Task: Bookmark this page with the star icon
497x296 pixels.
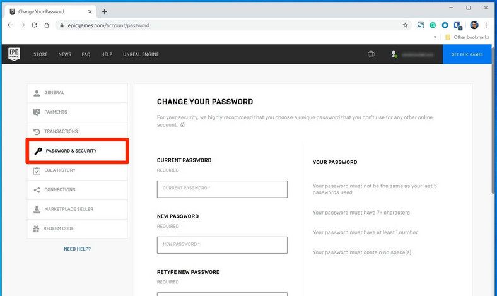Action: point(405,25)
